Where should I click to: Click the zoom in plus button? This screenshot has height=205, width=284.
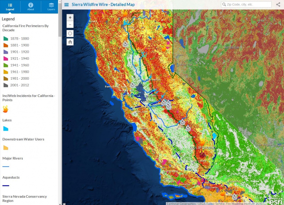[x=70, y=17]
